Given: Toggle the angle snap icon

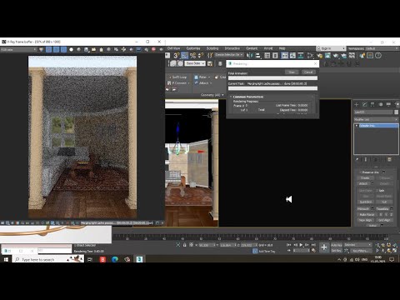Looking at the screenshot, I should (x=184, y=56).
